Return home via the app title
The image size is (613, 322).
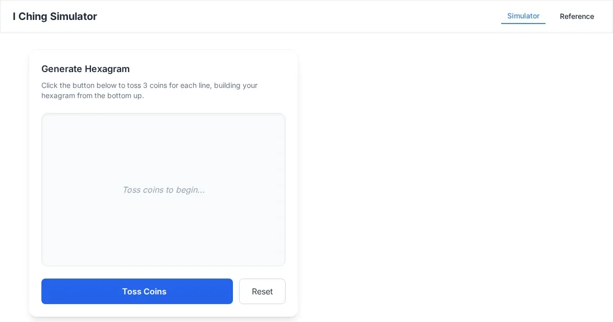pos(55,16)
